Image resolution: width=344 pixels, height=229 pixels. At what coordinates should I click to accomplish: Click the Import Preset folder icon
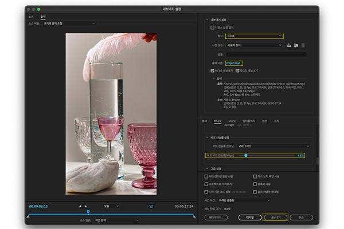[x=296, y=45]
